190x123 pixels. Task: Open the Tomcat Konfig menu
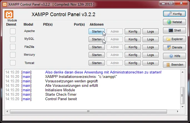[133, 63]
